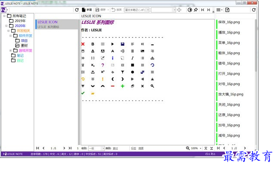Click the blue circular refresh icon
Image resolution: width=276 pixels, height=170 pixels.
point(152,65)
